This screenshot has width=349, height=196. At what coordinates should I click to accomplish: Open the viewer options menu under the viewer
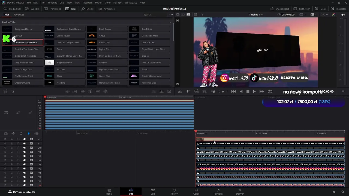343,91
